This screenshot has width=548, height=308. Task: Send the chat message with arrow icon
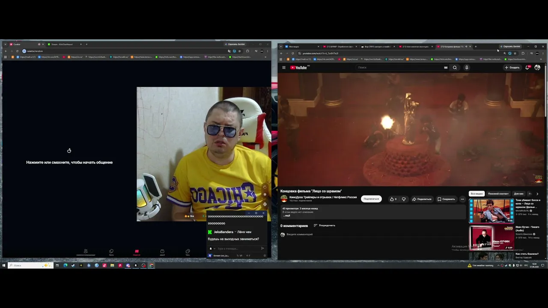(262, 249)
